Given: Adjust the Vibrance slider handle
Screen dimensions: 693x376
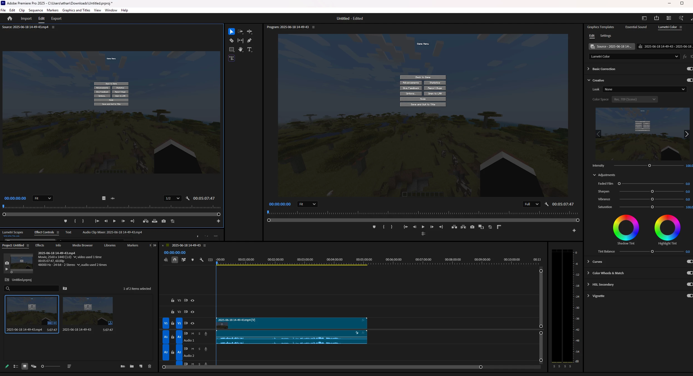Looking at the screenshot, I should point(652,199).
